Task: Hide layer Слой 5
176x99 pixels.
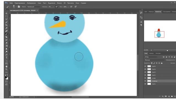Action: click(x=145, y=66)
